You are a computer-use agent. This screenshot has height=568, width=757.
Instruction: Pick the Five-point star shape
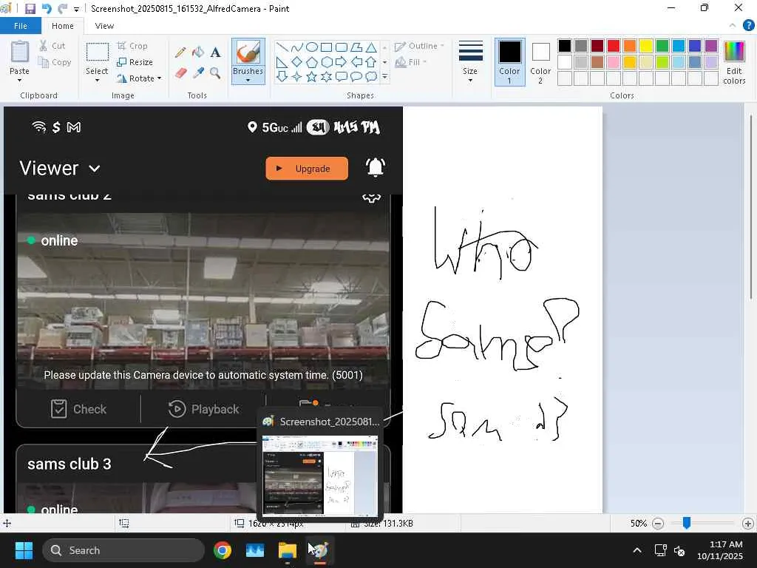[312, 76]
